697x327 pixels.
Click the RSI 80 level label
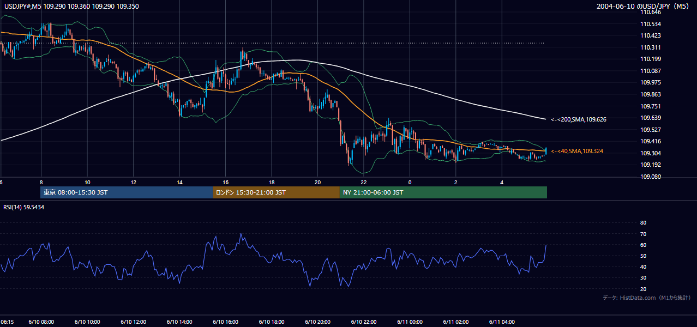tap(643, 223)
